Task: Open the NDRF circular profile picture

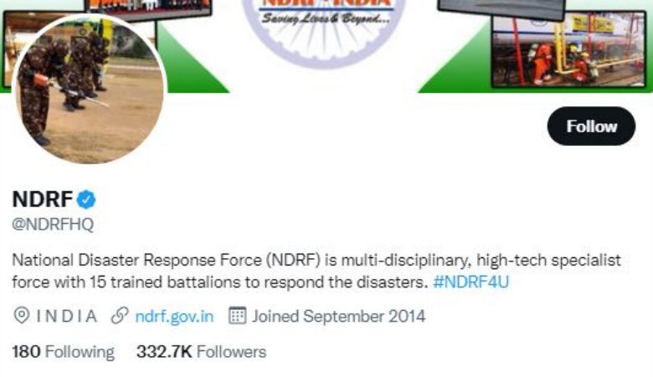Action: 90,89
